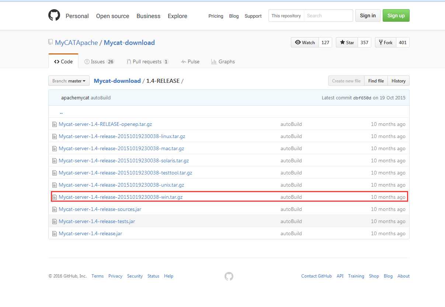Open the 20151019230038-mac.tar.gz file
This screenshot has height=307, width=445.
tap(121, 149)
